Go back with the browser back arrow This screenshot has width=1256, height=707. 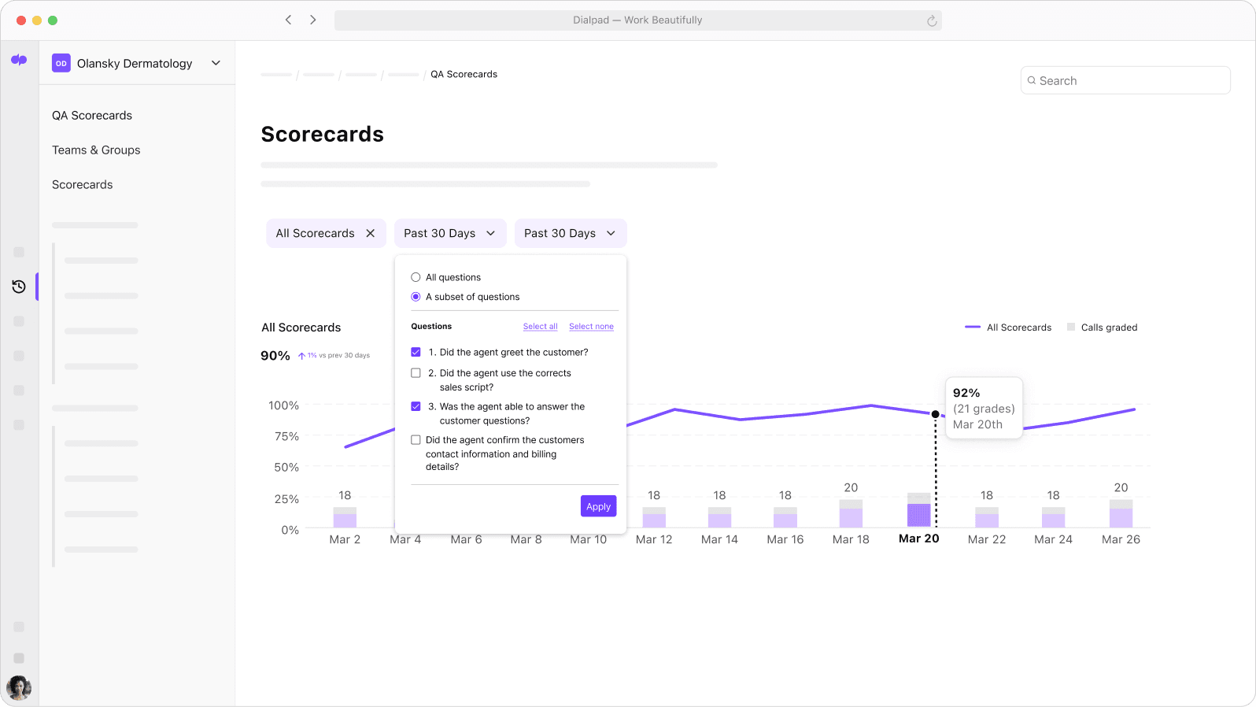click(289, 20)
